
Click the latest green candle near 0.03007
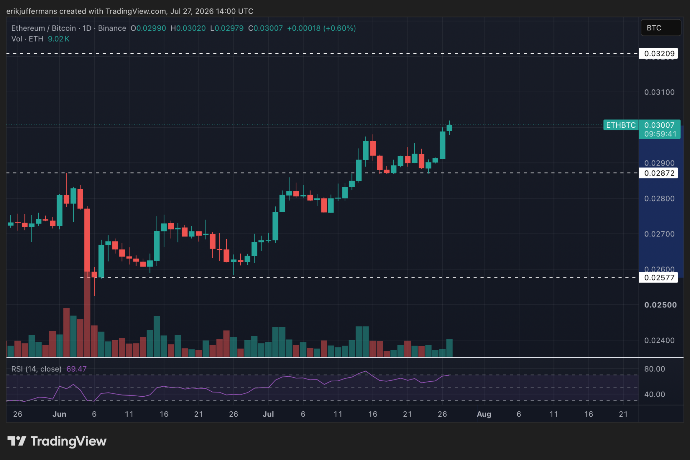(x=449, y=128)
